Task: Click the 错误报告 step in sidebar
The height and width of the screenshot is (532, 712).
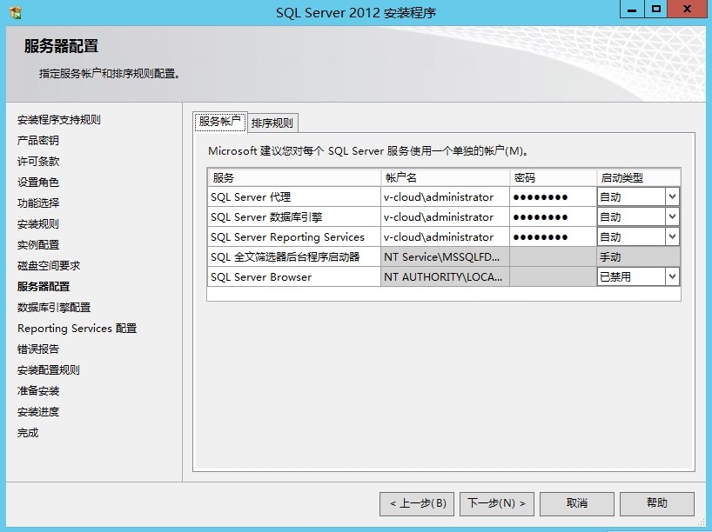Action: coord(38,349)
